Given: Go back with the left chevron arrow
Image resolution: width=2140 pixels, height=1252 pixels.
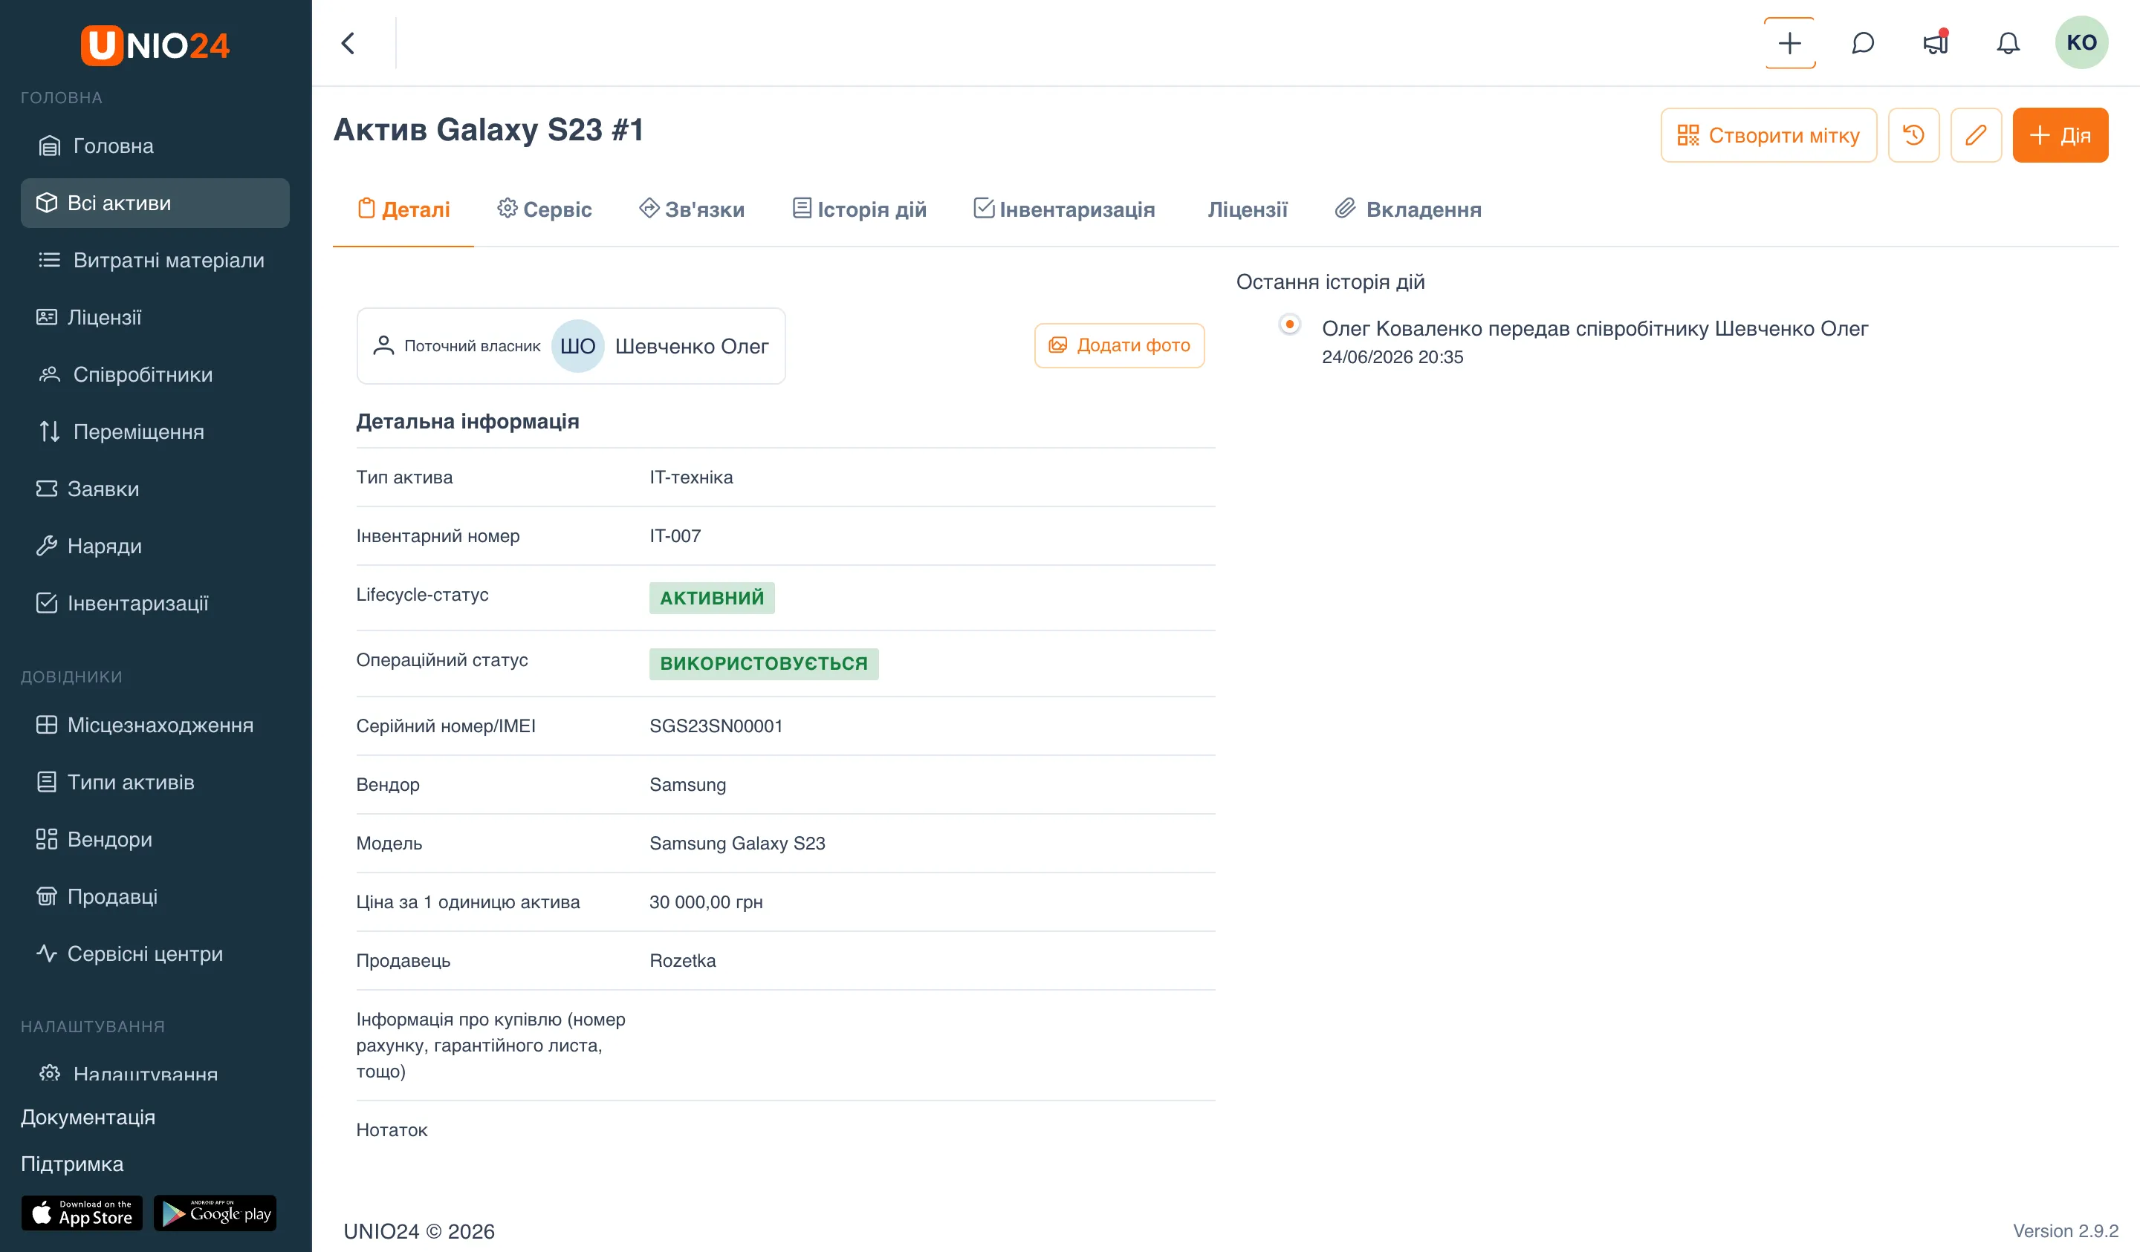Looking at the screenshot, I should click(348, 43).
